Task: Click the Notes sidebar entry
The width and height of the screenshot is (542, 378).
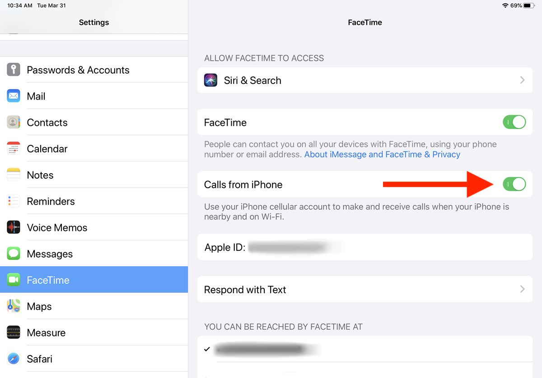Action: 40,175
